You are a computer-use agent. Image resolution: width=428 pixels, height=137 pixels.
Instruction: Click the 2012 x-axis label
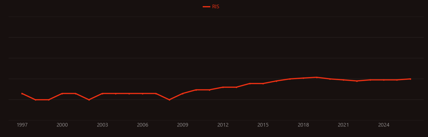(x=223, y=125)
